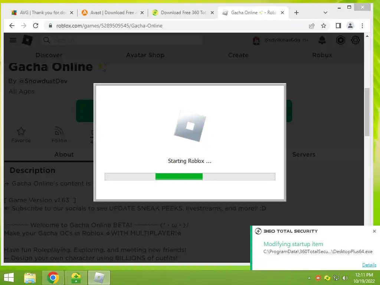Viewport: 380px width, 285px height.
Task: Go back with browser back arrow
Action: click(12, 26)
